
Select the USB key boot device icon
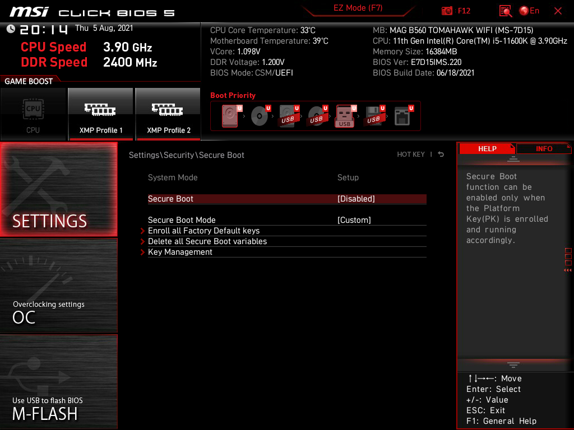[345, 116]
